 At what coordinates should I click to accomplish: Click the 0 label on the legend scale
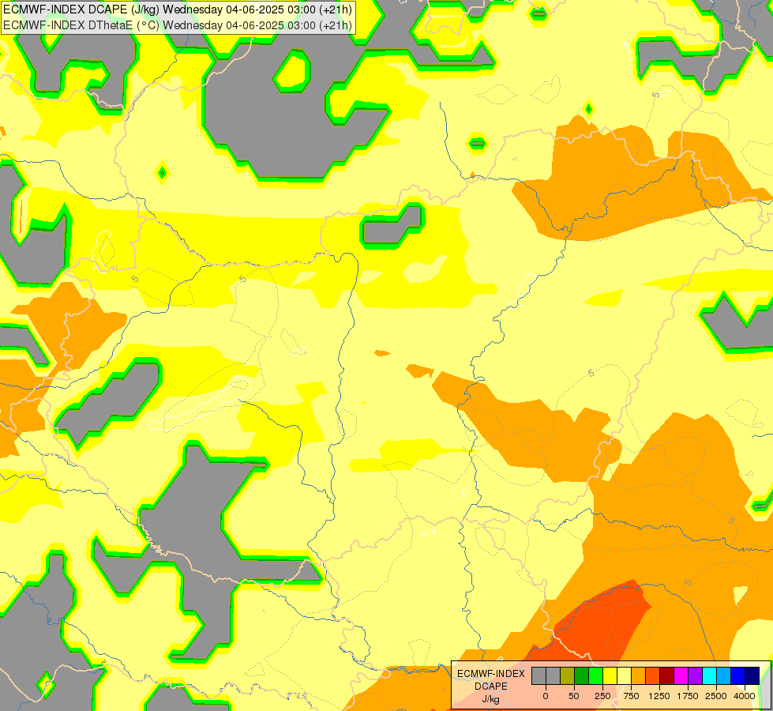point(546,696)
